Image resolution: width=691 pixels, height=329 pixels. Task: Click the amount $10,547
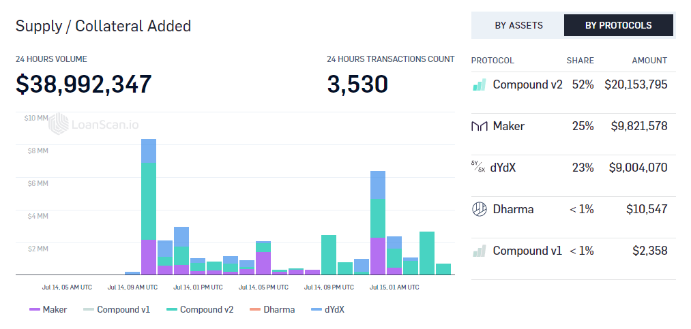pos(647,209)
